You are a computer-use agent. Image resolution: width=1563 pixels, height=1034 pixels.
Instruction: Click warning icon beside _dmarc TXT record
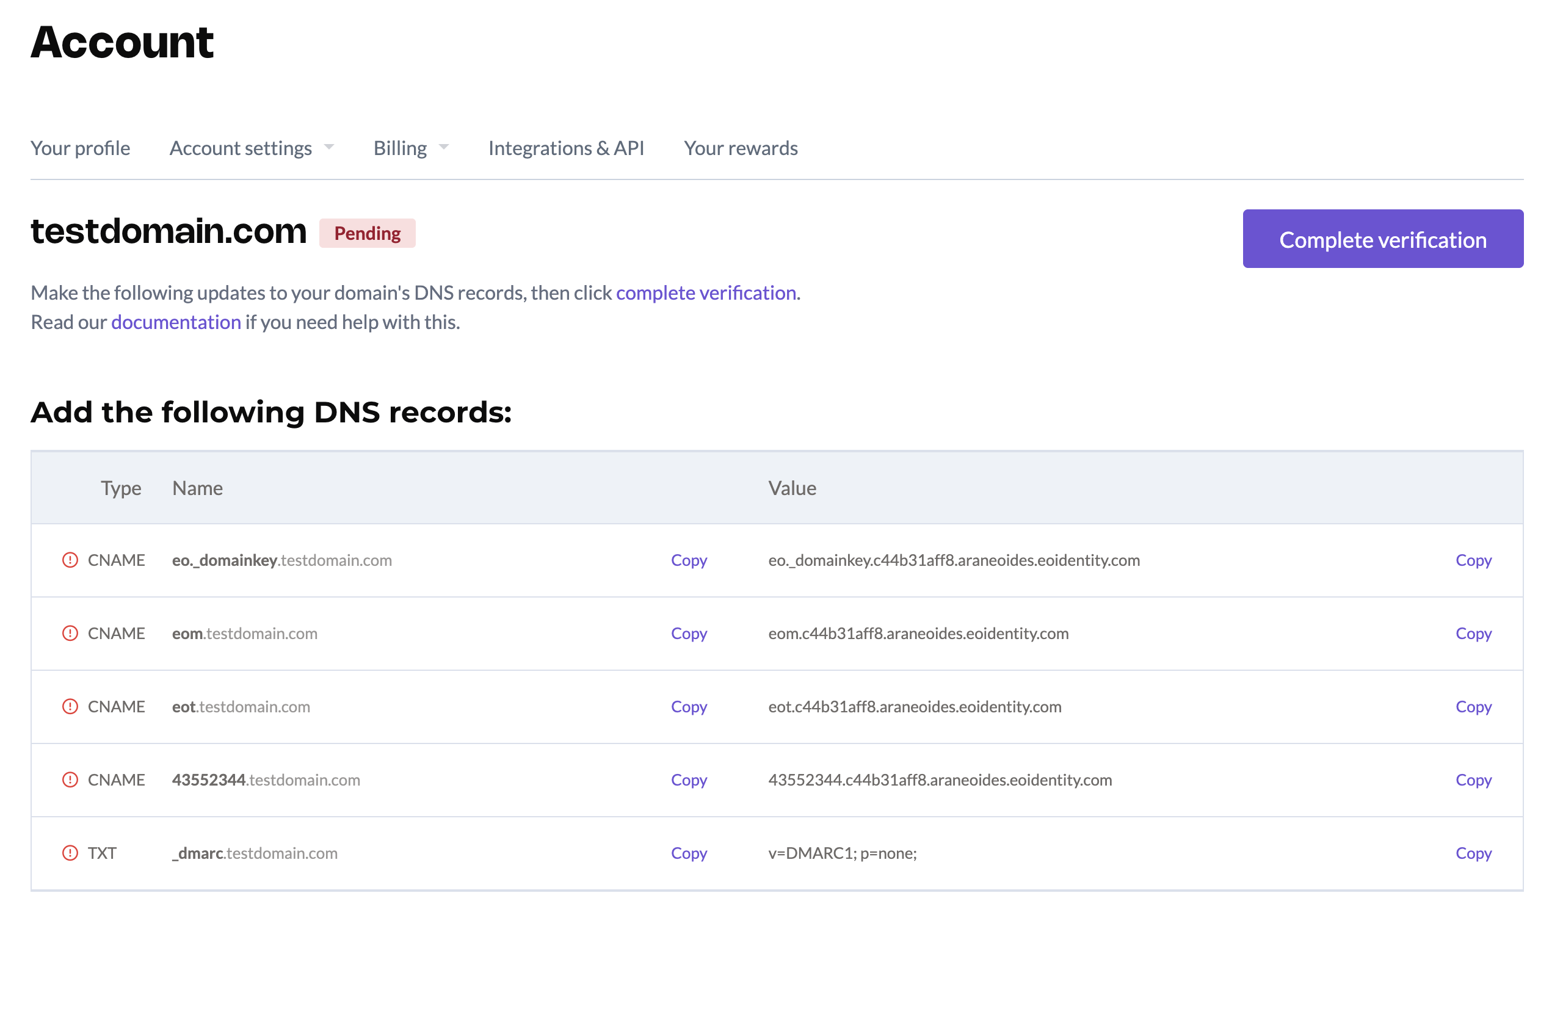coord(70,853)
